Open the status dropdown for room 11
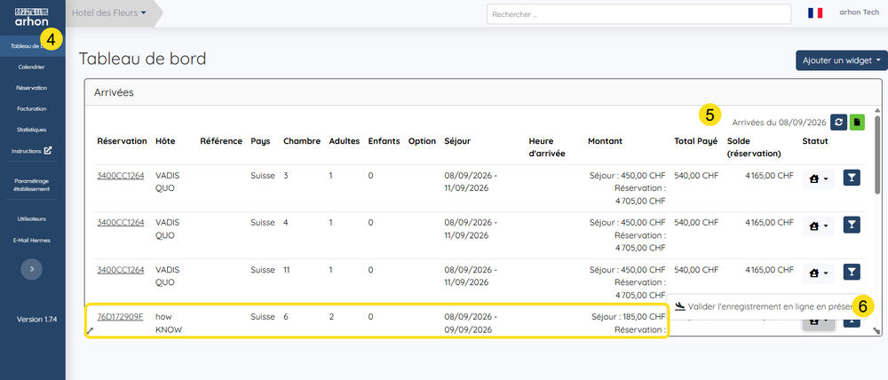 point(819,273)
